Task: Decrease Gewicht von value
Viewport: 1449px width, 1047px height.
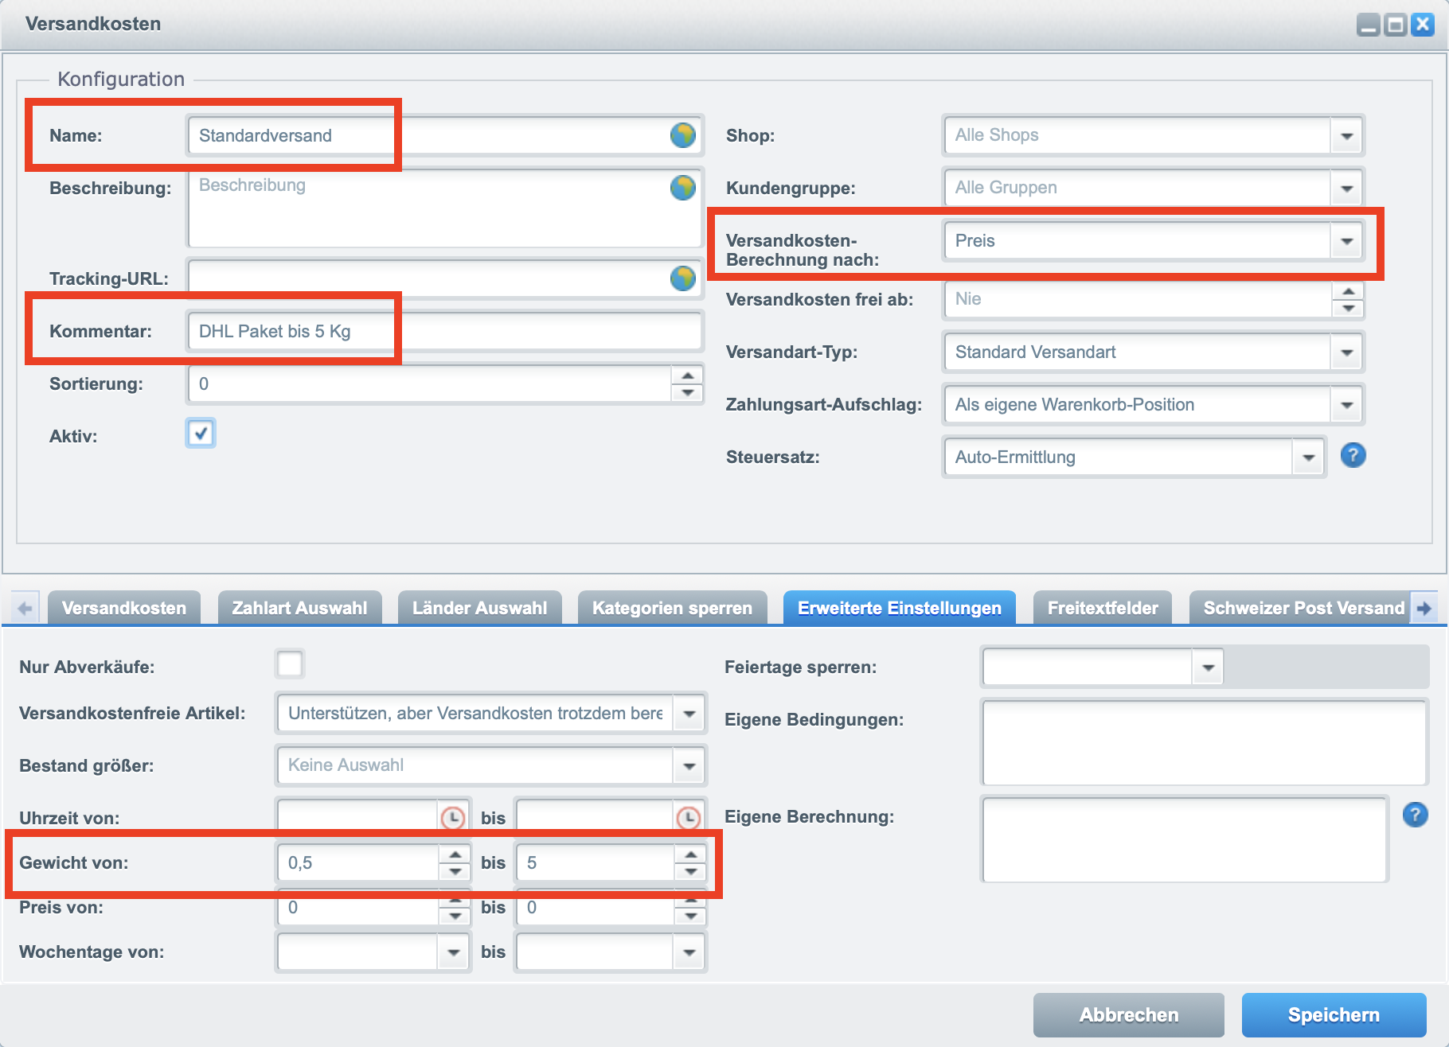Action: point(455,872)
